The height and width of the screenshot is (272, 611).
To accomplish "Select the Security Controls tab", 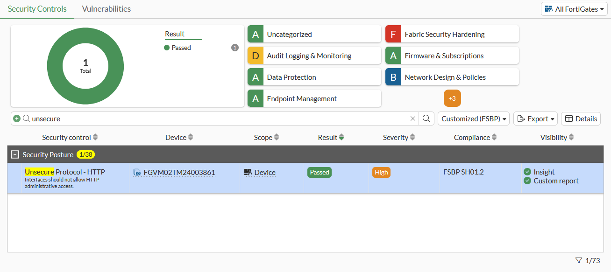I will tap(37, 9).
